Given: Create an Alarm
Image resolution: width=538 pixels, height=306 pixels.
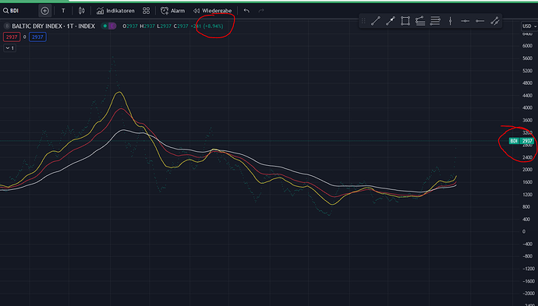Looking at the screenshot, I should click(x=172, y=11).
